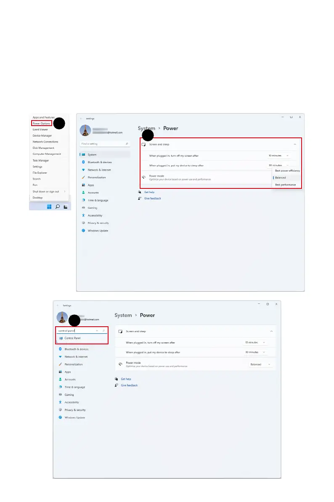334x502 pixels.
Task: Click magnifier icon in 'control panel' search box
Action: 103,331
